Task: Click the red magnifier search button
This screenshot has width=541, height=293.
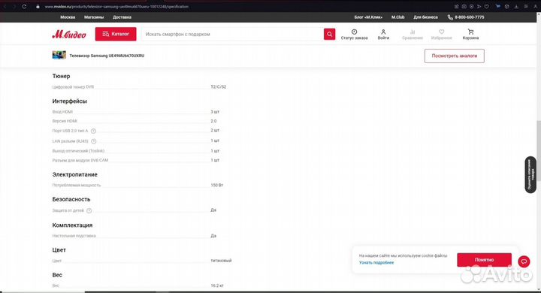Action: (x=330, y=34)
